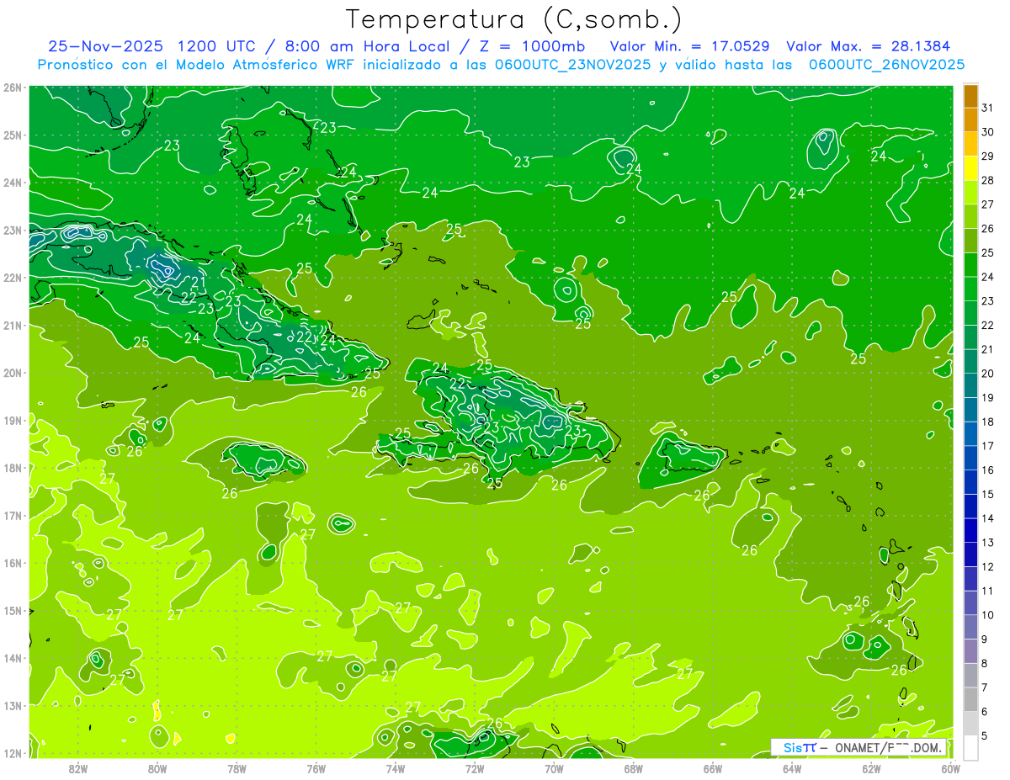Click the longitude axis label 62W

[871, 767]
